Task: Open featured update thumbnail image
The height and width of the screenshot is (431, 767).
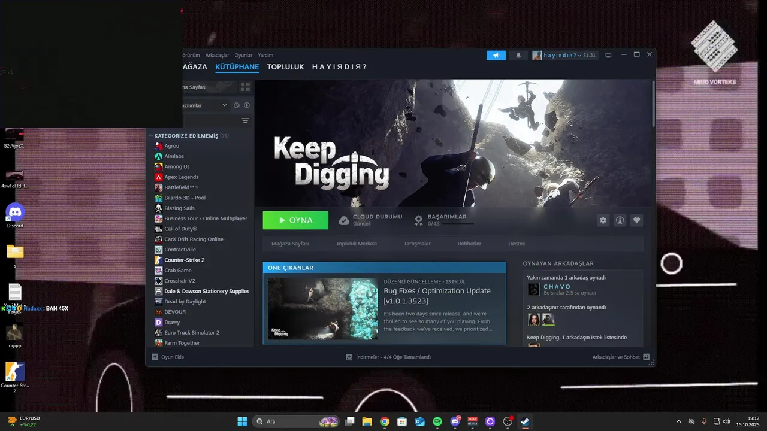Action: pos(323,308)
